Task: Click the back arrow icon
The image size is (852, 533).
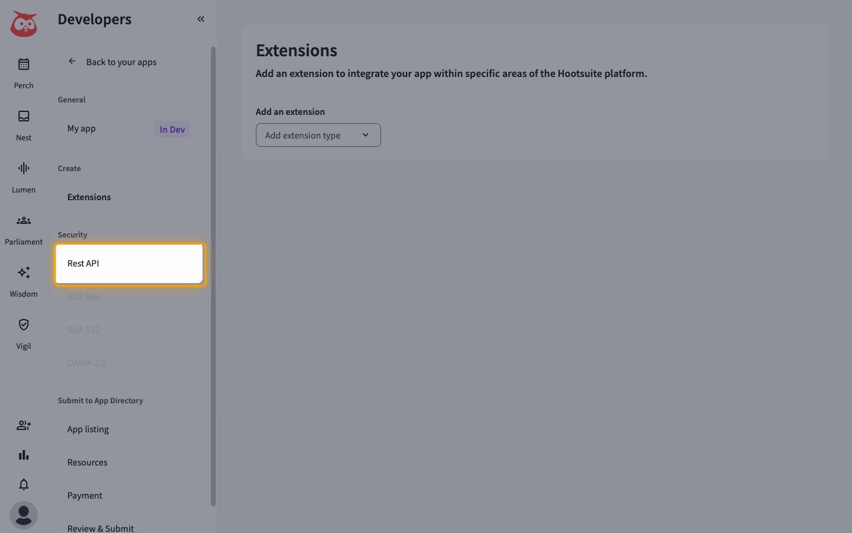Action: pos(72,61)
